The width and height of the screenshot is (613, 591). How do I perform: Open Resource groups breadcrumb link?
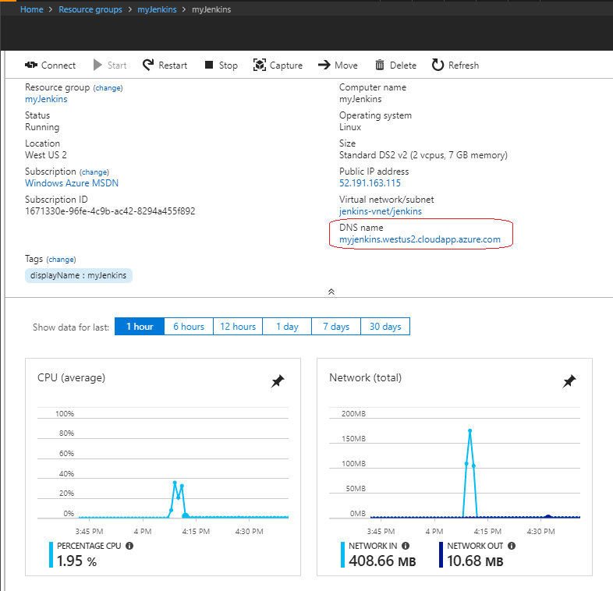(90, 9)
